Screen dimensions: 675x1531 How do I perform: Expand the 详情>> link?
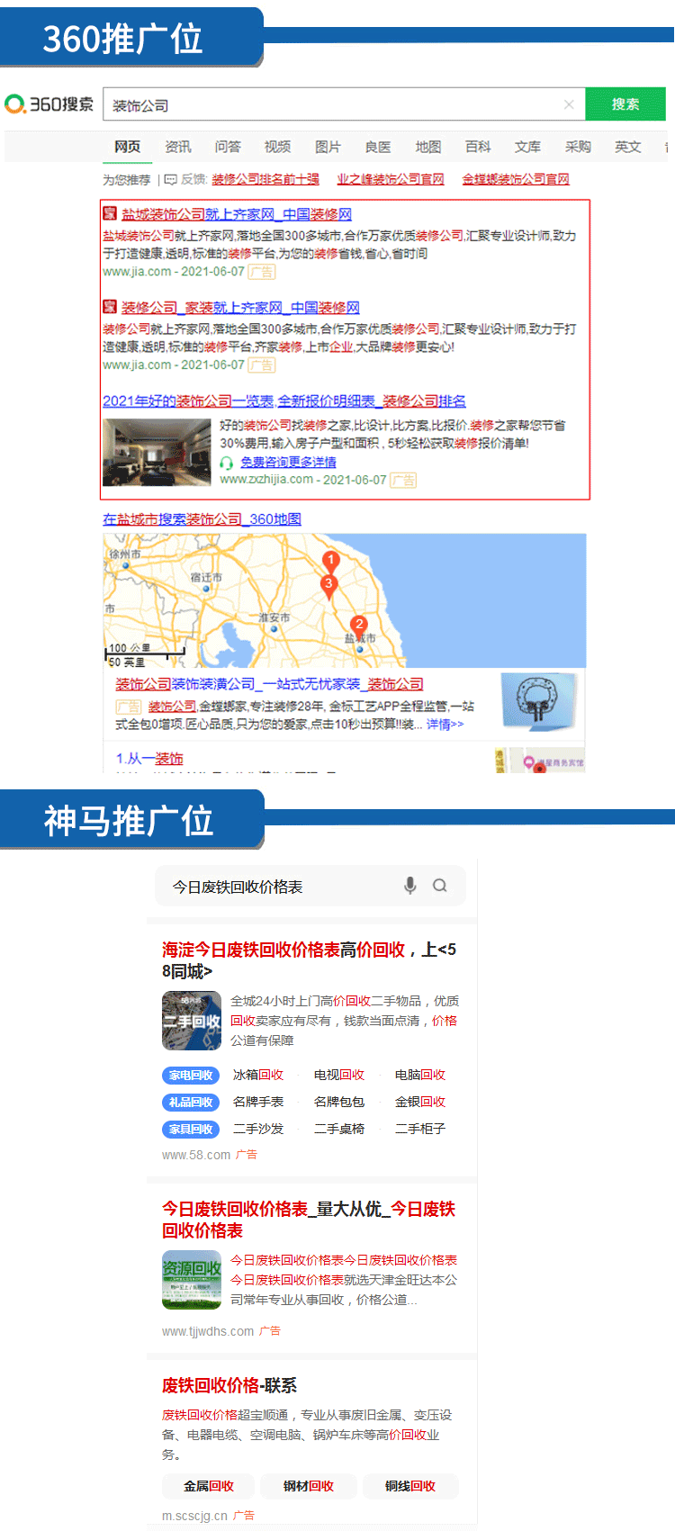(445, 725)
